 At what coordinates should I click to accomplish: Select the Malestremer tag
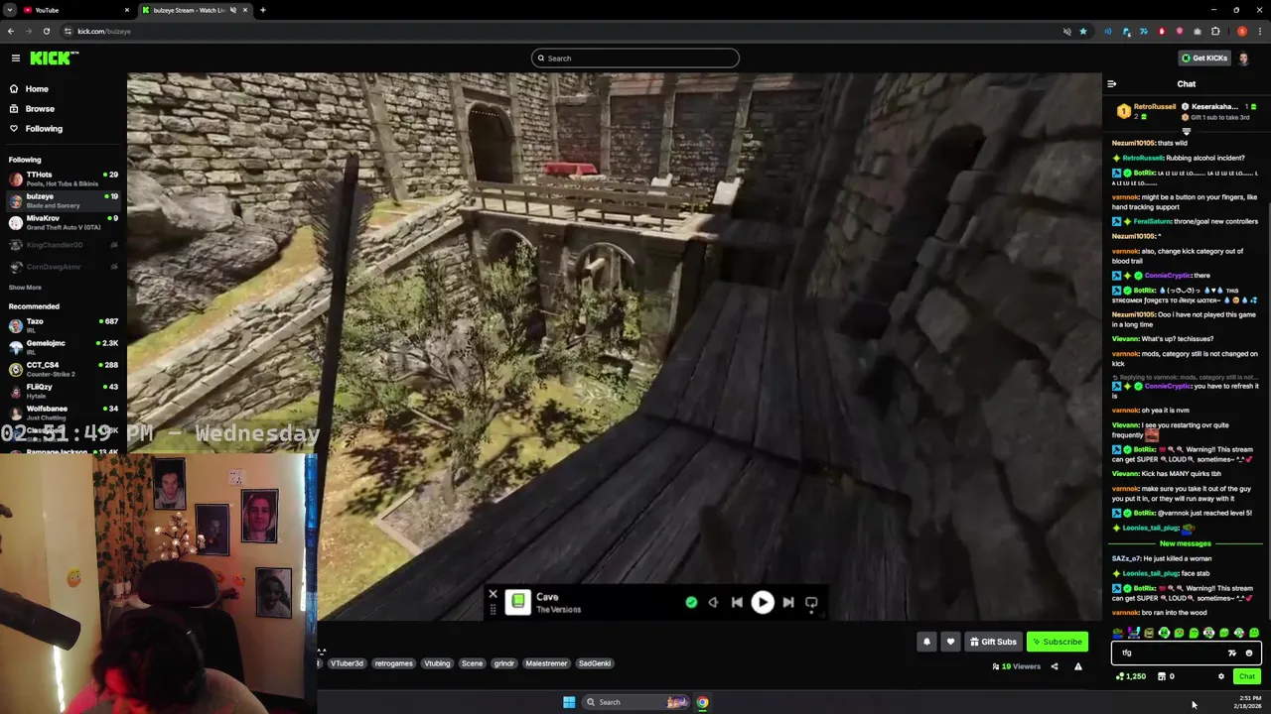(x=546, y=663)
